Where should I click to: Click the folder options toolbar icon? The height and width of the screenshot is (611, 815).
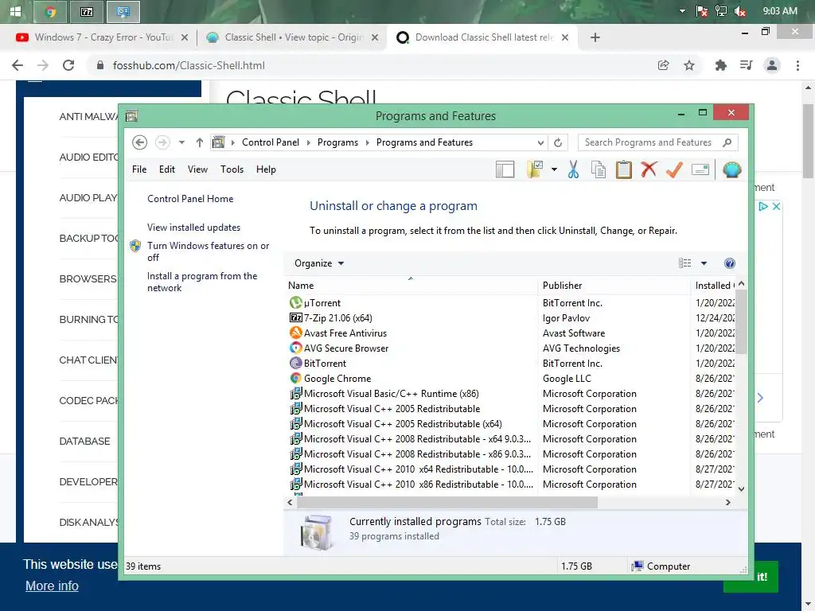point(535,169)
